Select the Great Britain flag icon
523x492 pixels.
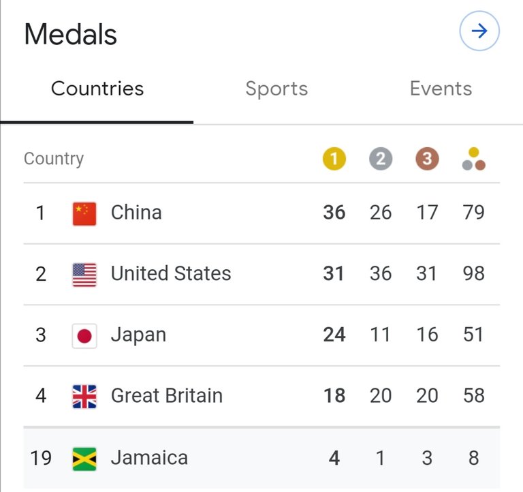click(x=84, y=397)
